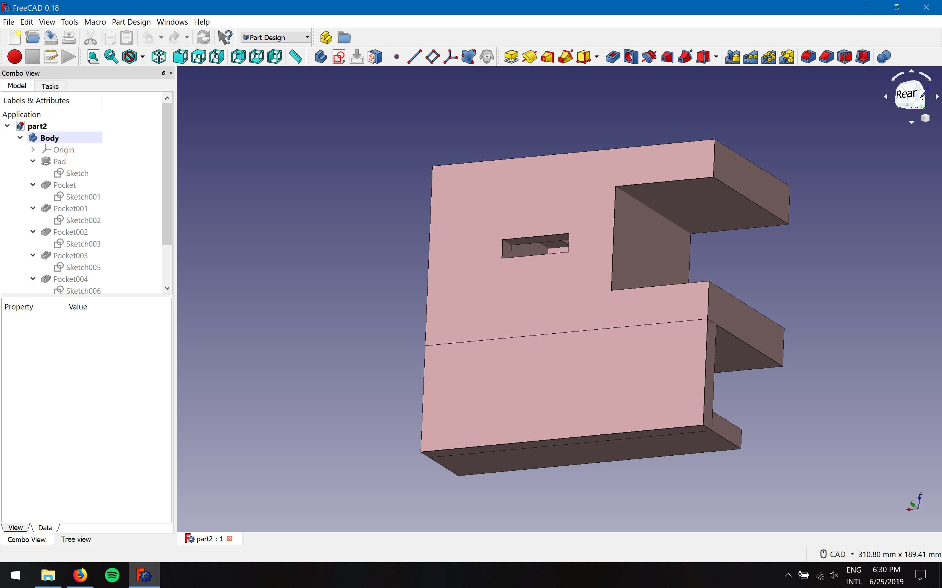Switch to the Data property tab

(45, 528)
